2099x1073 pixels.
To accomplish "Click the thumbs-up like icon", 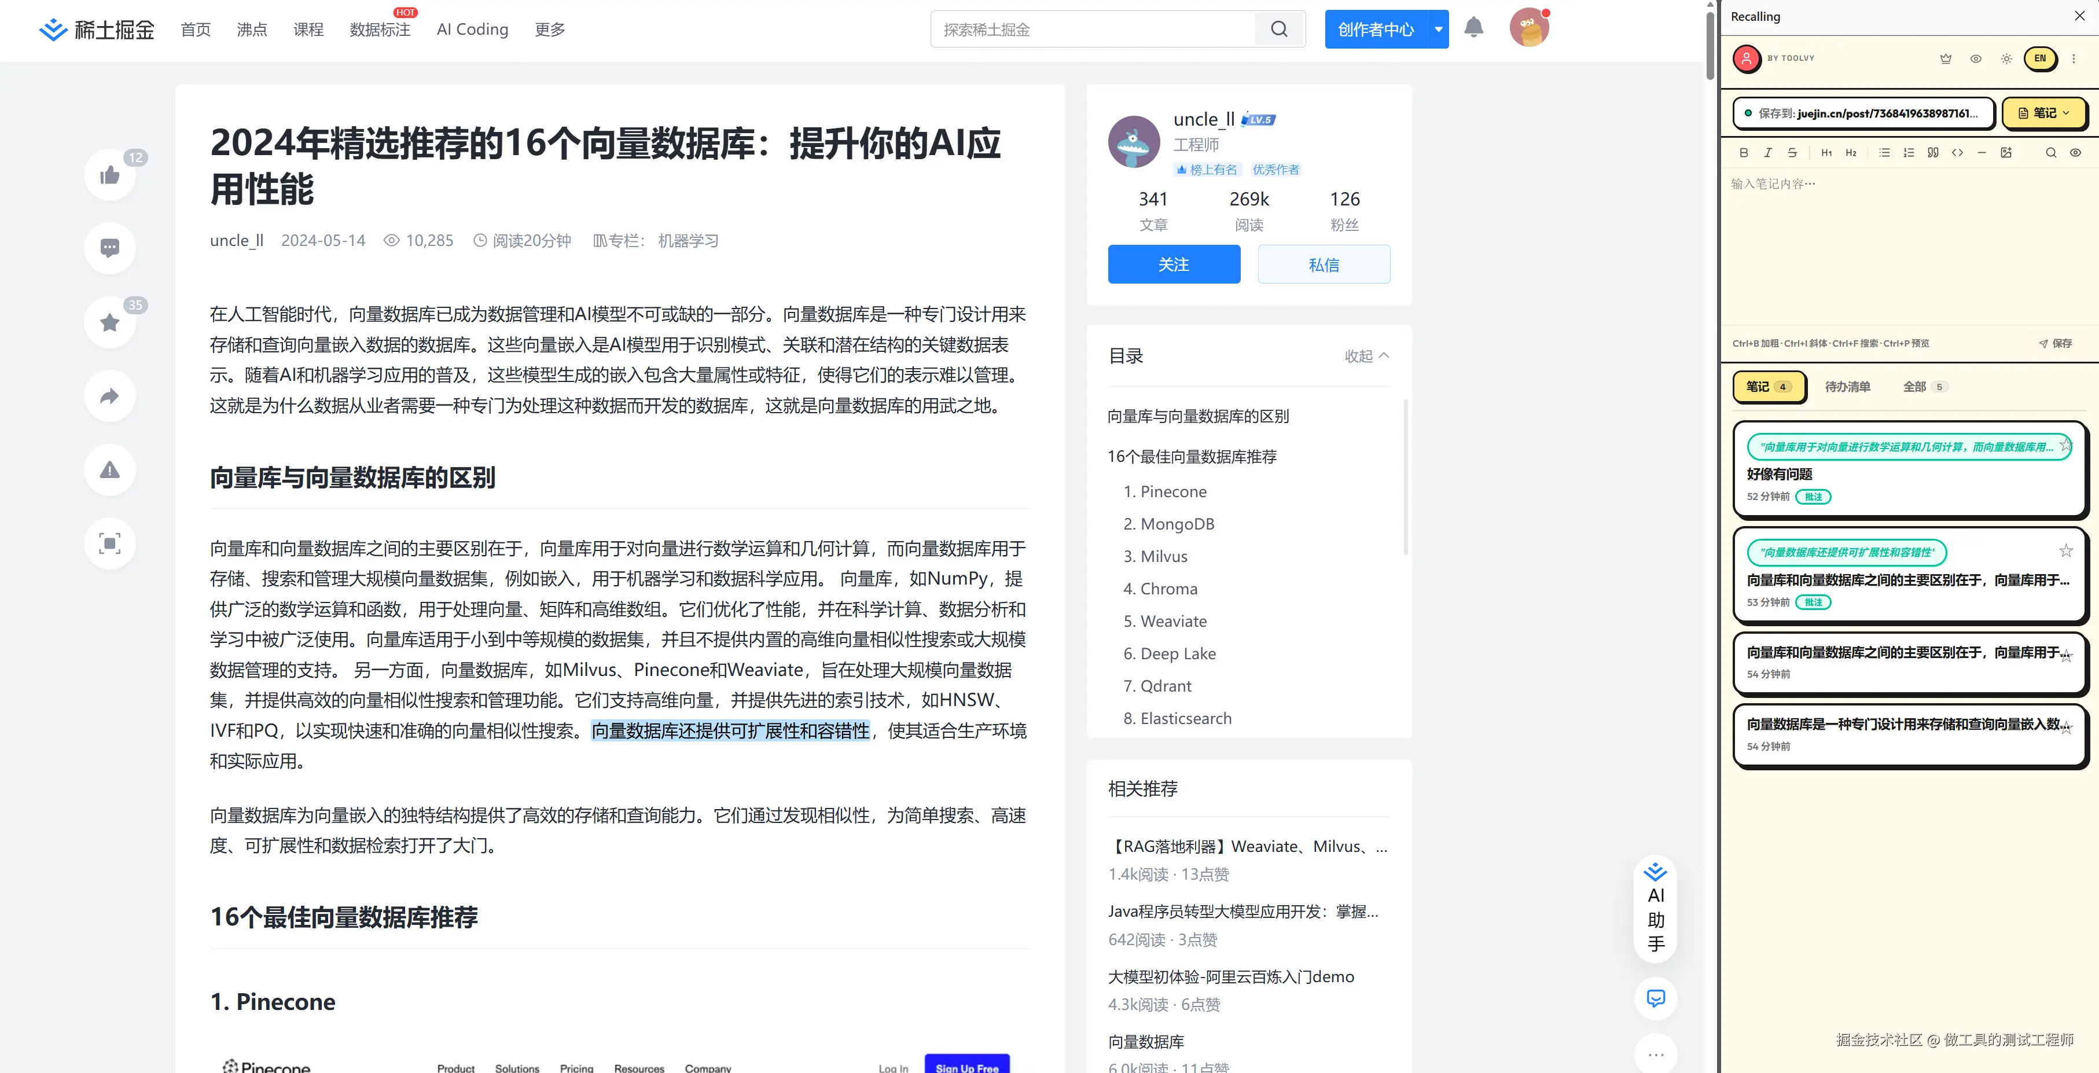I will (109, 175).
